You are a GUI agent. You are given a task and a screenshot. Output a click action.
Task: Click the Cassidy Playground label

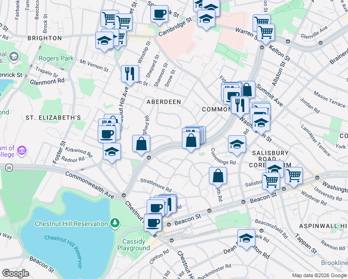tap(134, 245)
